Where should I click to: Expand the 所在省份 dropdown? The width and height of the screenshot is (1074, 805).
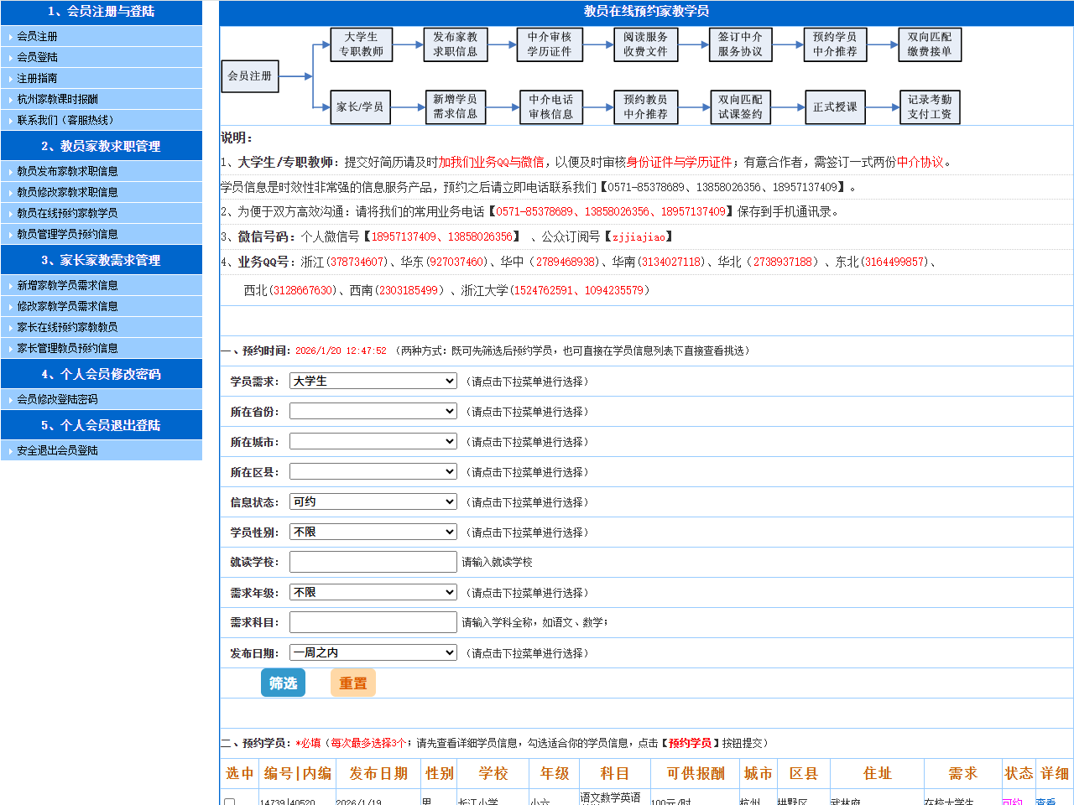tap(373, 412)
